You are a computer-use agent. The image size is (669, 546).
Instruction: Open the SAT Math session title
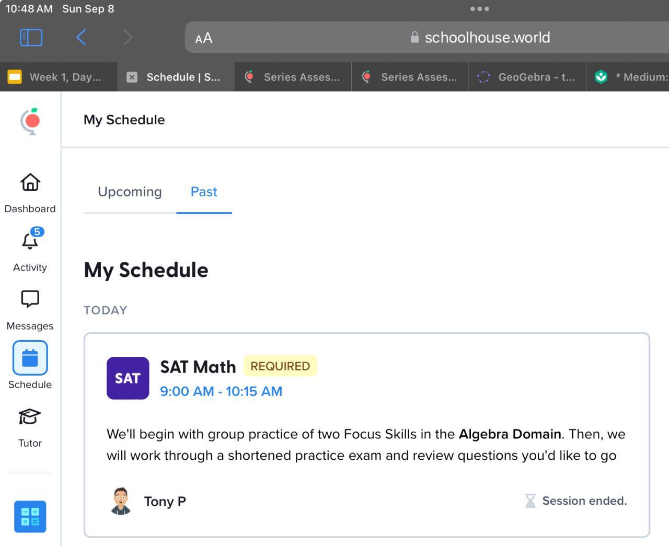198,367
